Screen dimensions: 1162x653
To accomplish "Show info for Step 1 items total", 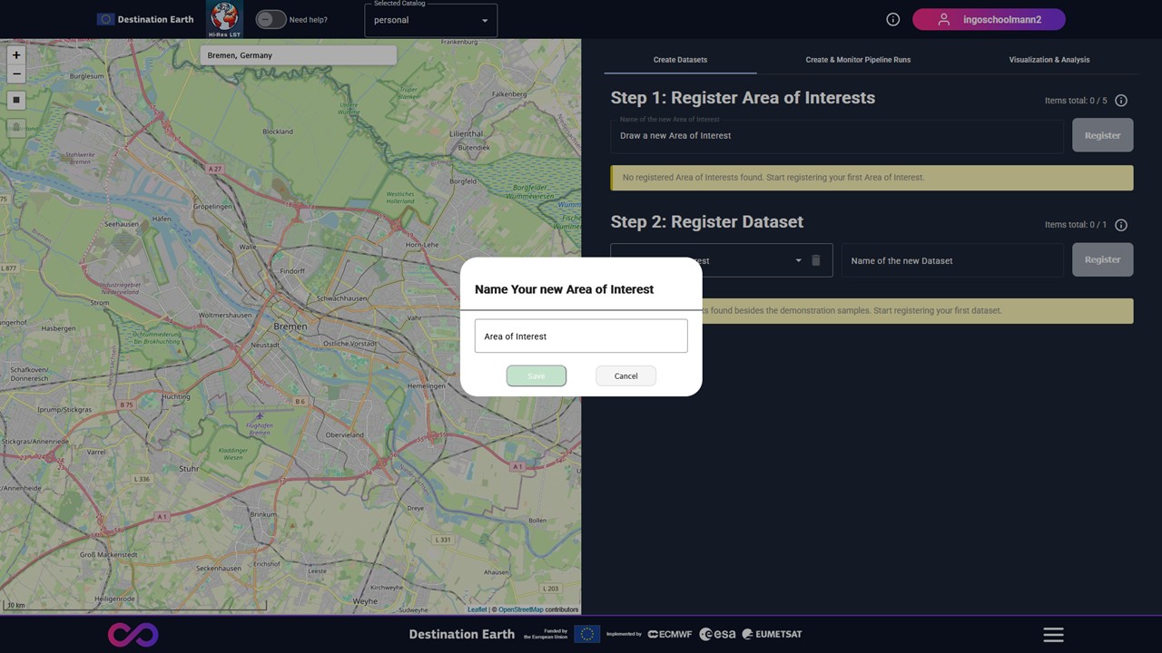I will click(x=1121, y=101).
